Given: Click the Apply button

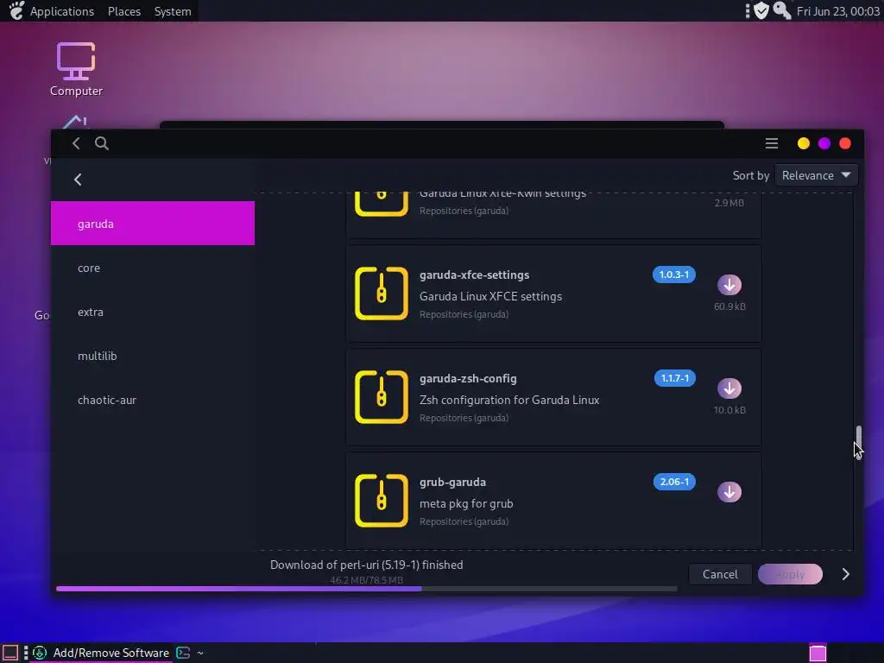Looking at the screenshot, I should 790,574.
